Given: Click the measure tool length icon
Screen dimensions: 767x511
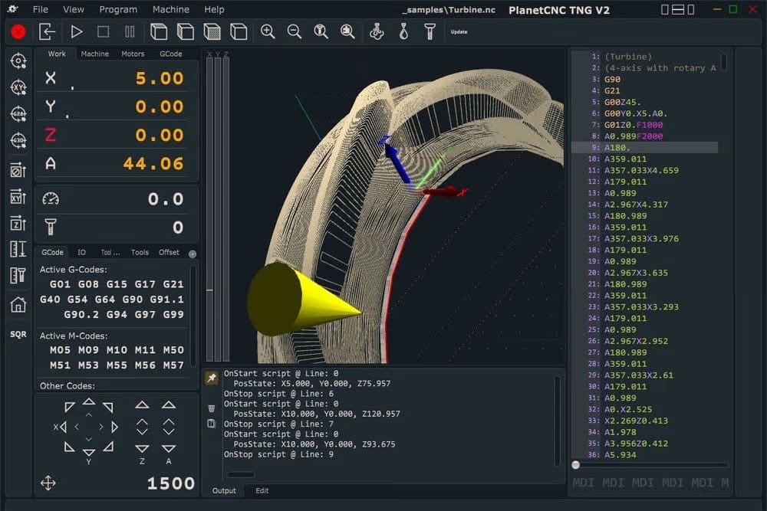Looking at the screenshot, I should [18, 276].
